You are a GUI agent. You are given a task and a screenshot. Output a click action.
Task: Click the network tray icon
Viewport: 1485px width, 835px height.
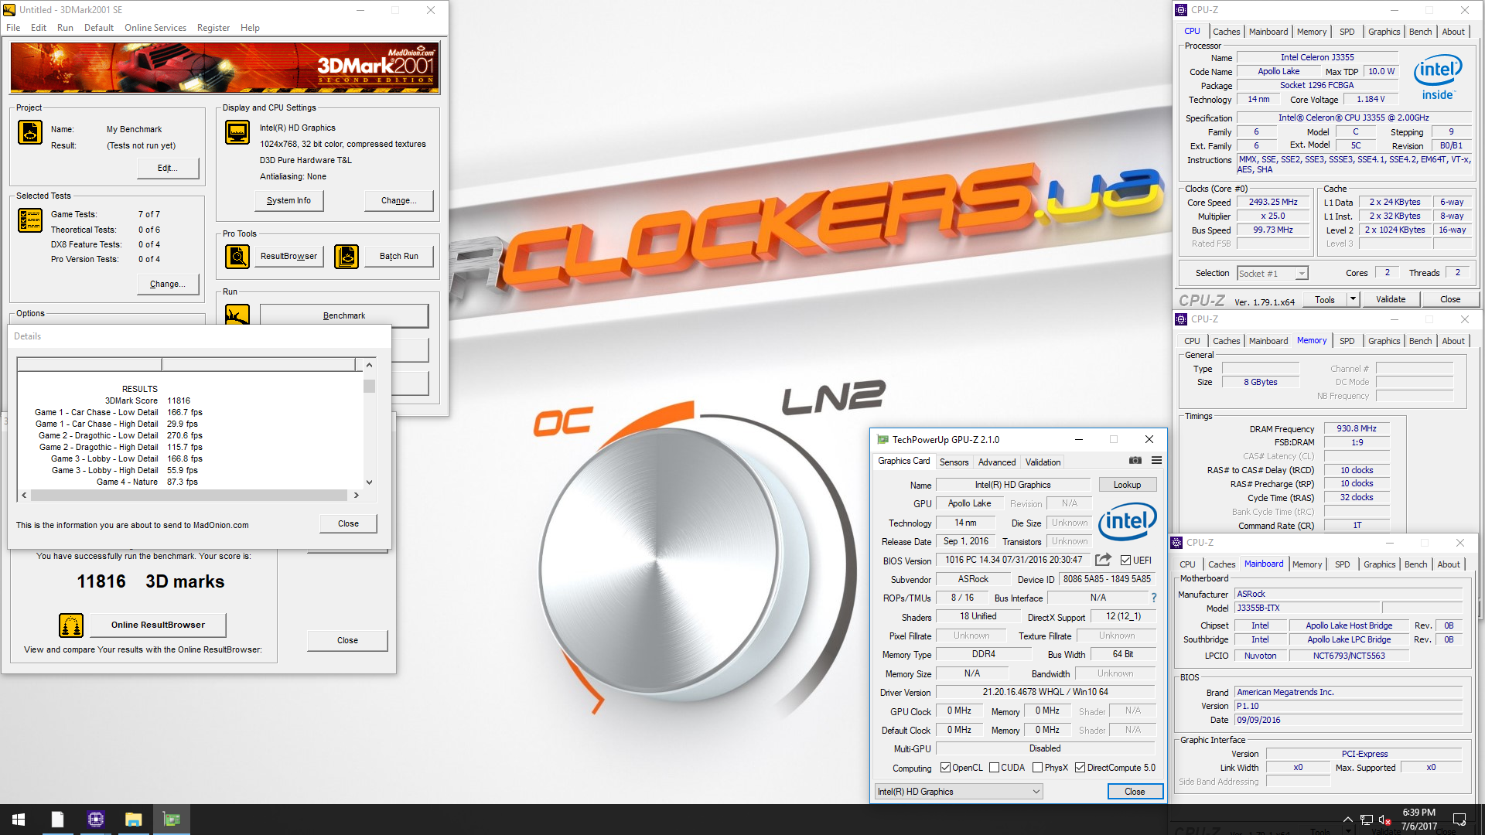(x=1367, y=820)
